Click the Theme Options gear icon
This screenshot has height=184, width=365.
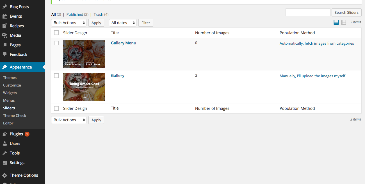(x=5, y=175)
